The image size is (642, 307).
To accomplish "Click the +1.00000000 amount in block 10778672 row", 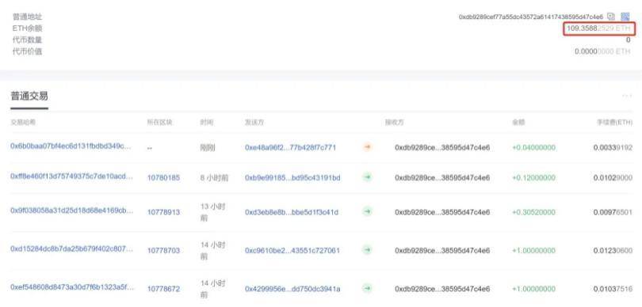I will pyautogui.click(x=533, y=289).
